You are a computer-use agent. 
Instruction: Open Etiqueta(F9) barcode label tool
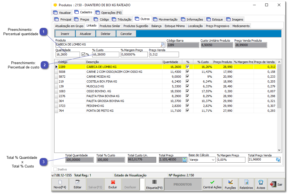tap(154, 184)
